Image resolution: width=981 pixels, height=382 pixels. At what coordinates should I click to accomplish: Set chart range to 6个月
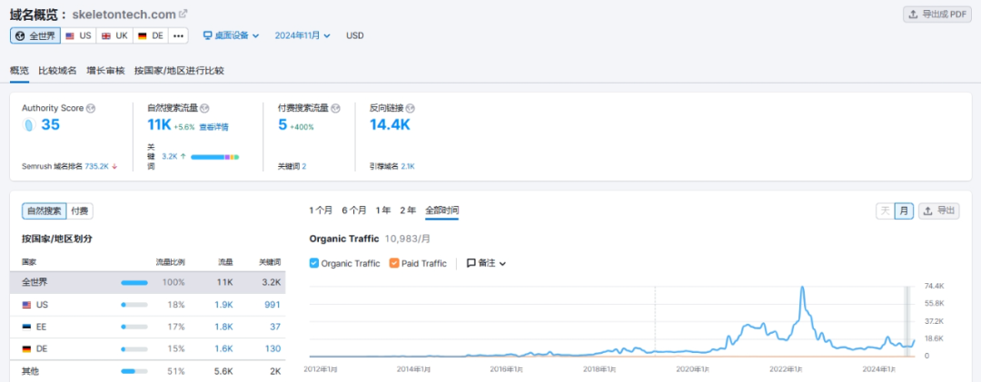coord(354,211)
